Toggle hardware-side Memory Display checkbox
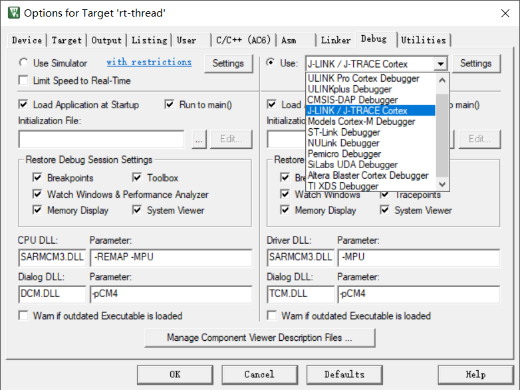 (x=285, y=210)
